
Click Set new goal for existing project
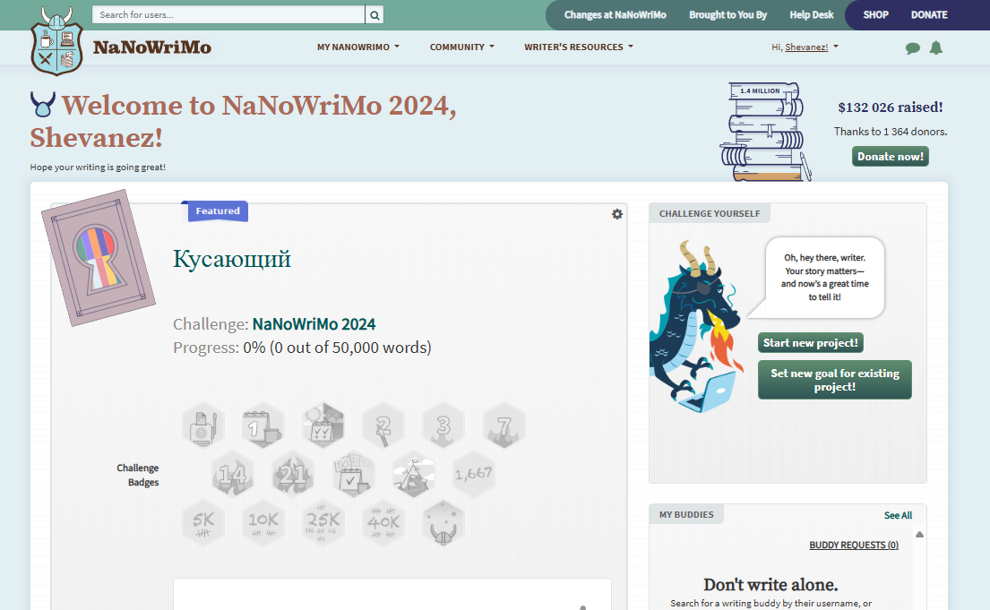click(x=835, y=380)
